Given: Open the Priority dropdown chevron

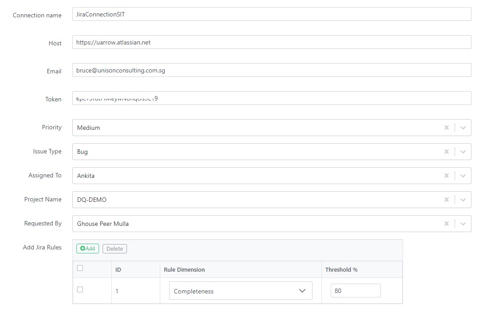Looking at the screenshot, I should [x=463, y=128].
